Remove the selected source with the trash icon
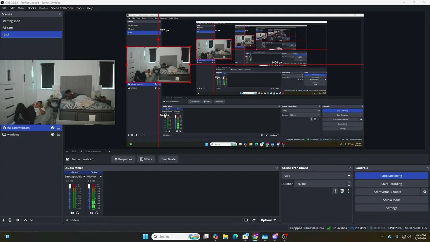Image resolution: width=430 pixels, height=242 pixels. point(10,220)
